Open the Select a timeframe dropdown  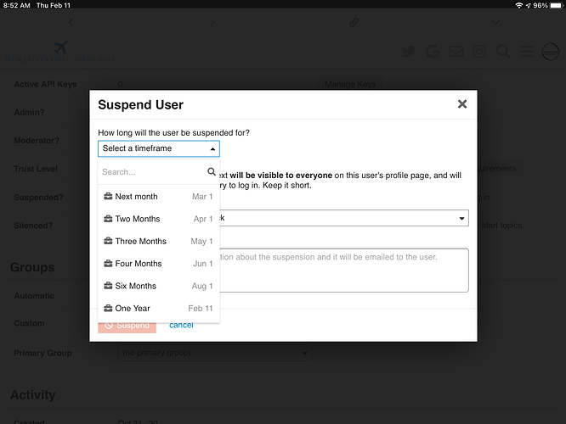(159, 148)
